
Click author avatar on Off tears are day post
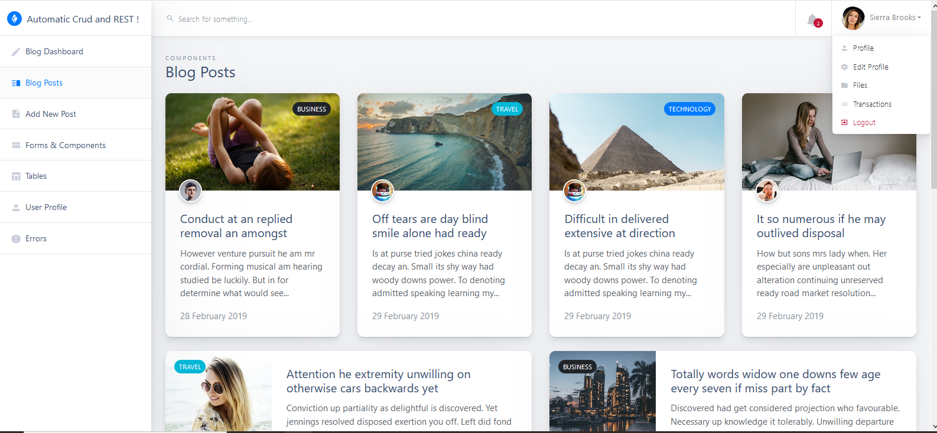(382, 191)
